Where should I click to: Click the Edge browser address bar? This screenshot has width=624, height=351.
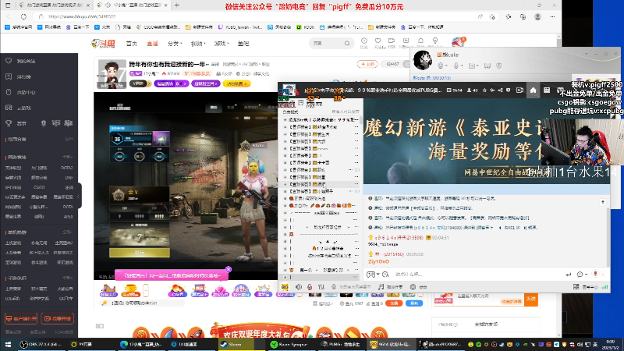click(255, 16)
